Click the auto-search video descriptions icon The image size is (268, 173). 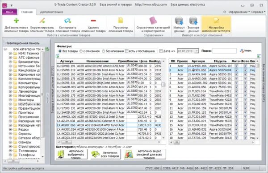(130, 154)
